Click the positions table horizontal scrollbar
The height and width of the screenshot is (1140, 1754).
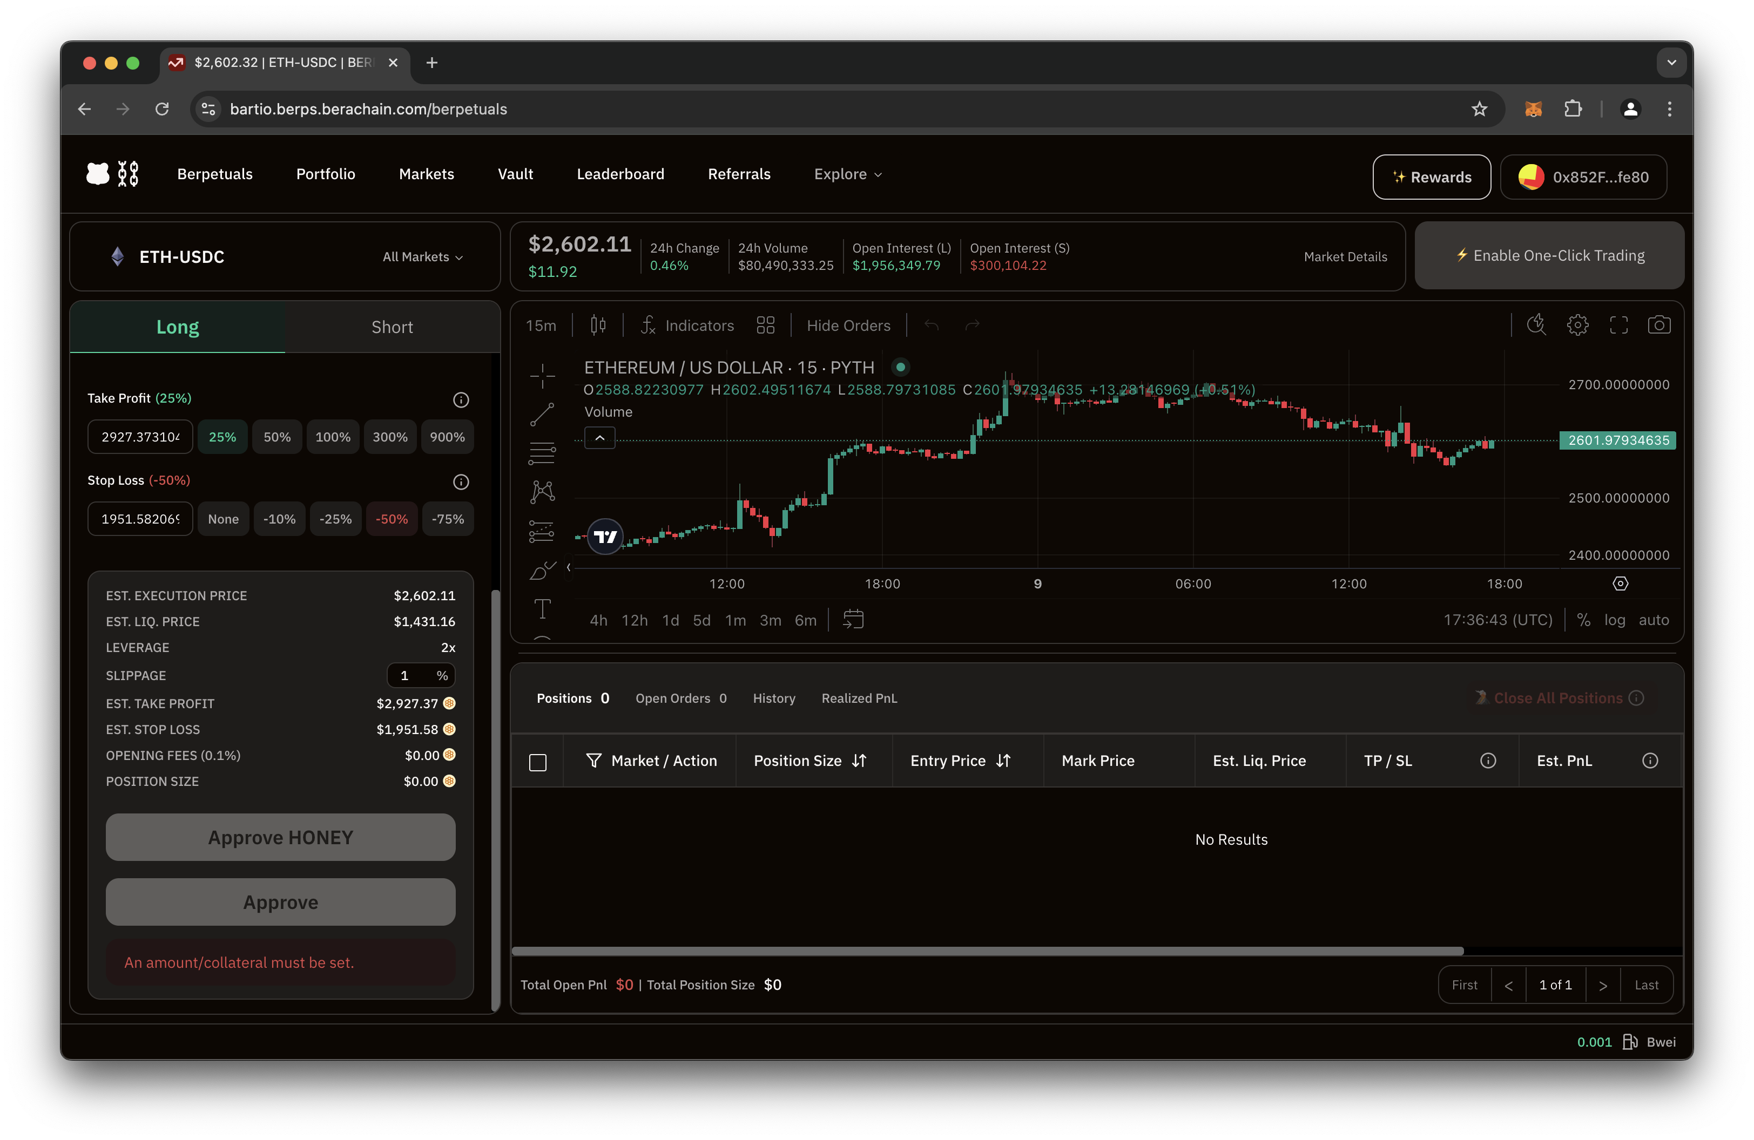[988, 952]
